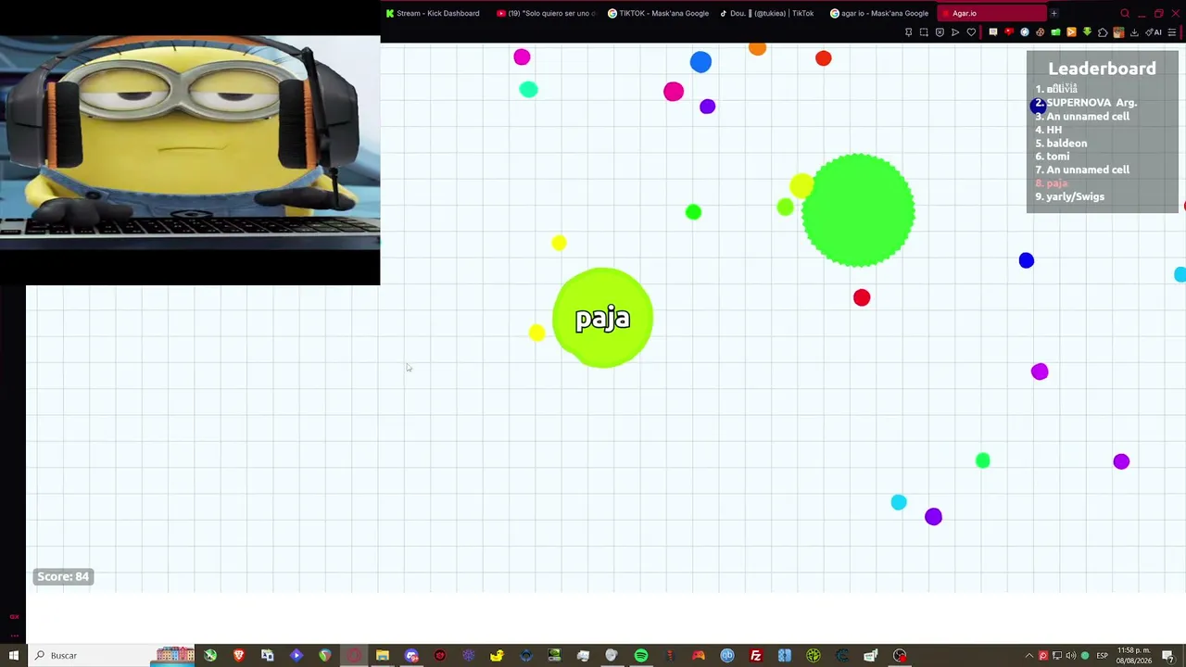Viewport: 1186px width, 667px height.
Task: Switch to the TIKTOK - Mask'ana Google tab
Action: [x=658, y=13]
